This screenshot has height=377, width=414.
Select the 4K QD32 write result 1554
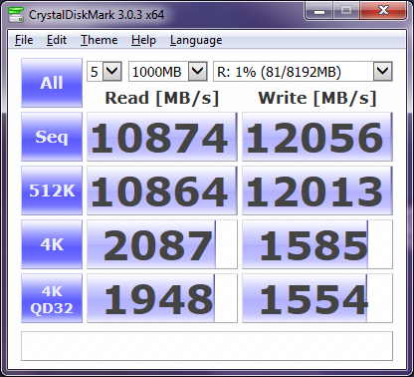[317, 298]
